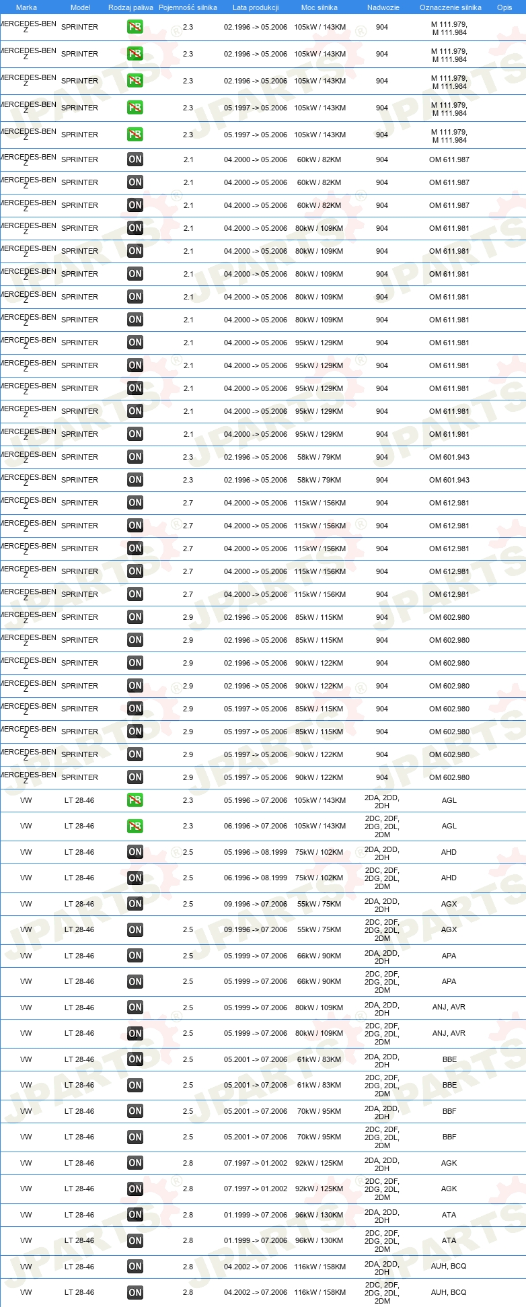Click ON diesel icon in BBE 2DA row
Viewport: 526px width, 1307px height.
tap(135, 1059)
